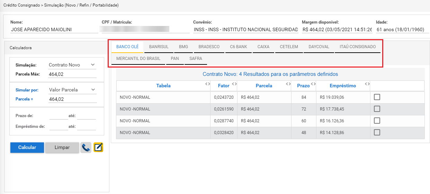Sort by Empréstimo column arrows
430x194 pixels.
point(367,84)
